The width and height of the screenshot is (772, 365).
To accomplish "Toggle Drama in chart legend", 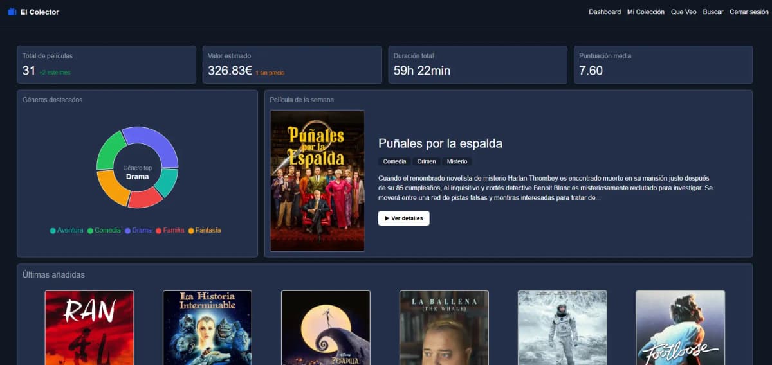I will (138, 230).
